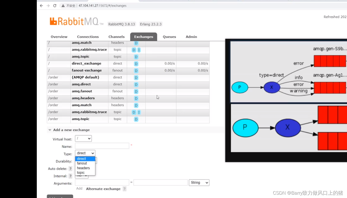The image size is (347, 198).
Task: Click D badge in /order (AMQP default) row
Action: 136,78
